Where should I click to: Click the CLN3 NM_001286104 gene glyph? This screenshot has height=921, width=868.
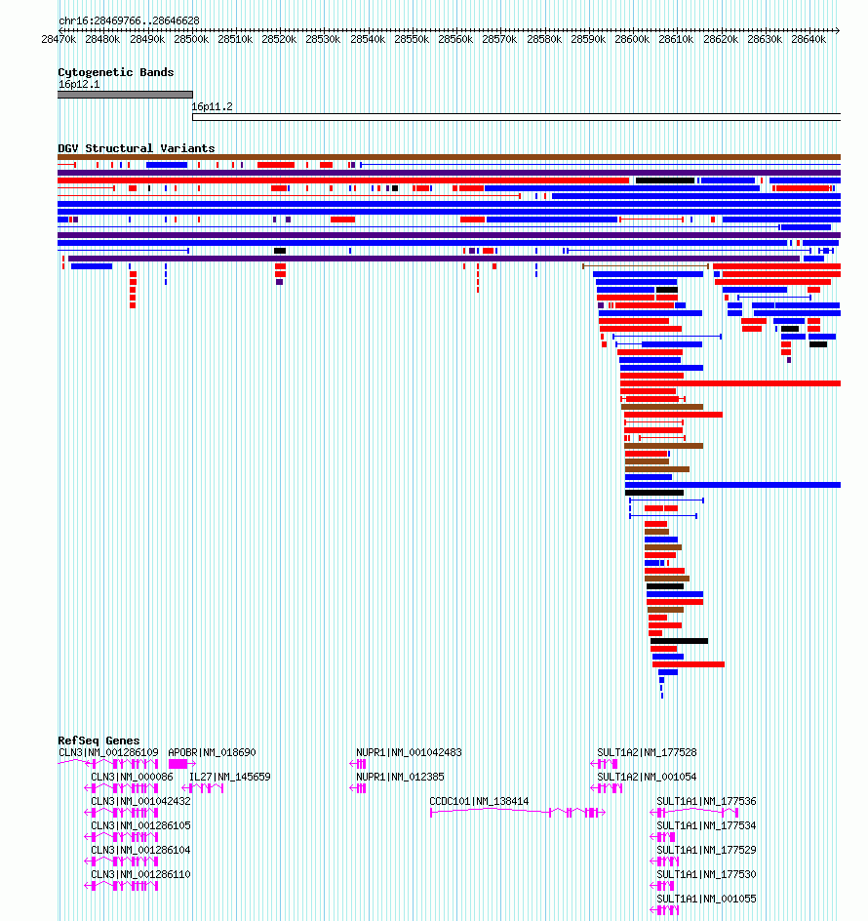[122, 861]
